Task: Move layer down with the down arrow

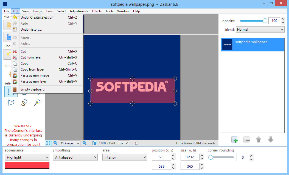Action: coord(271,139)
